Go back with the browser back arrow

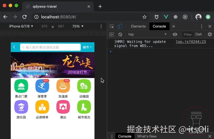click(x=5, y=17)
